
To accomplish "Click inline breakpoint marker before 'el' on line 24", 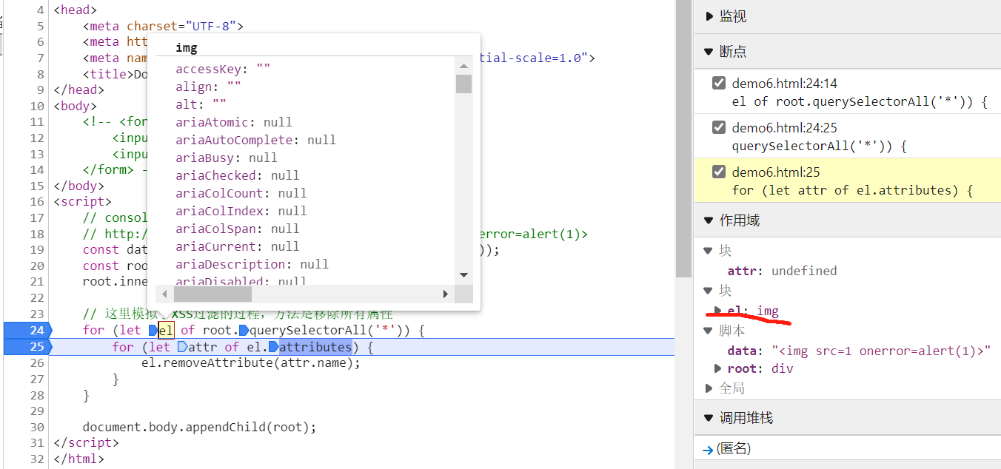I will tap(153, 331).
